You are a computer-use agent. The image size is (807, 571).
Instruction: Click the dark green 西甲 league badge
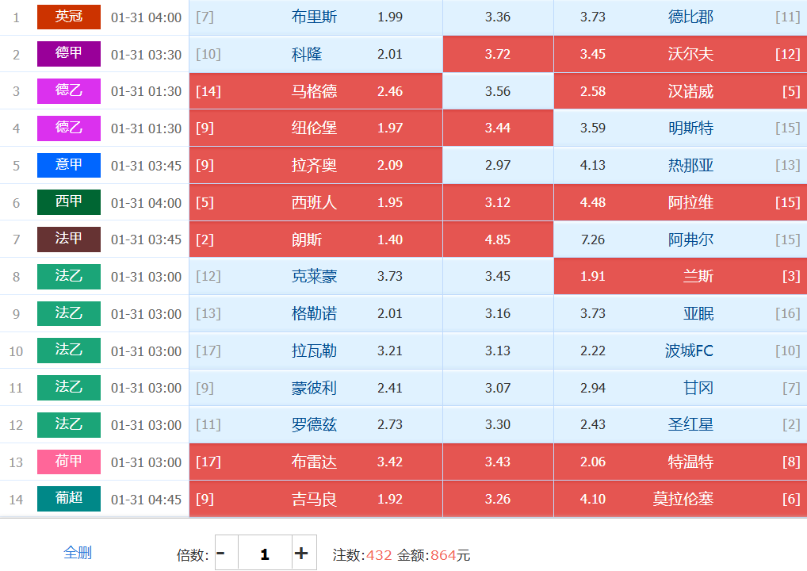click(69, 202)
